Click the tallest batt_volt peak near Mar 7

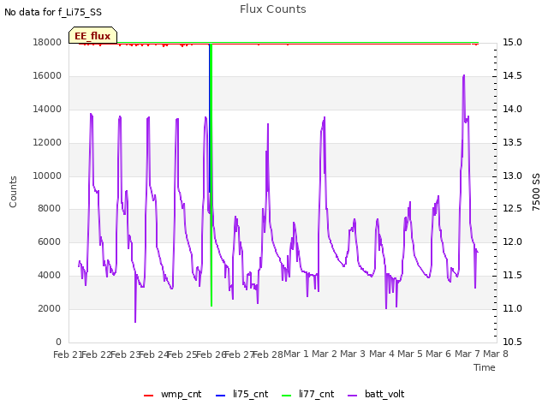pyautogui.click(x=464, y=75)
